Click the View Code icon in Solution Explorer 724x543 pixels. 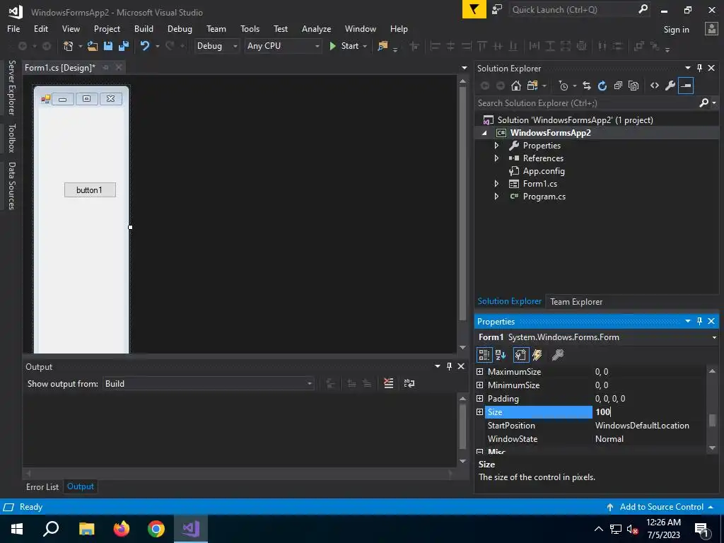pos(655,86)
